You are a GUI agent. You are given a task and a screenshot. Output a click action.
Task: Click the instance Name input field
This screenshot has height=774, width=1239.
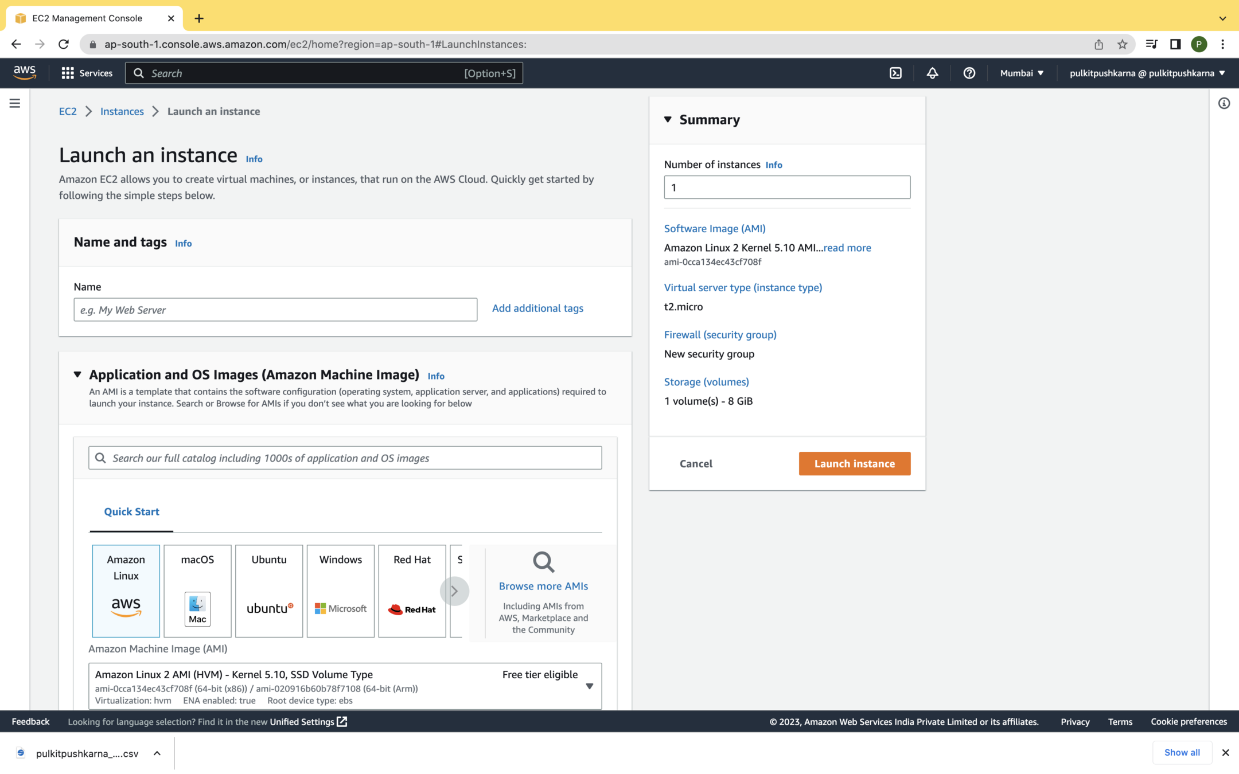[x=275, y=310]
